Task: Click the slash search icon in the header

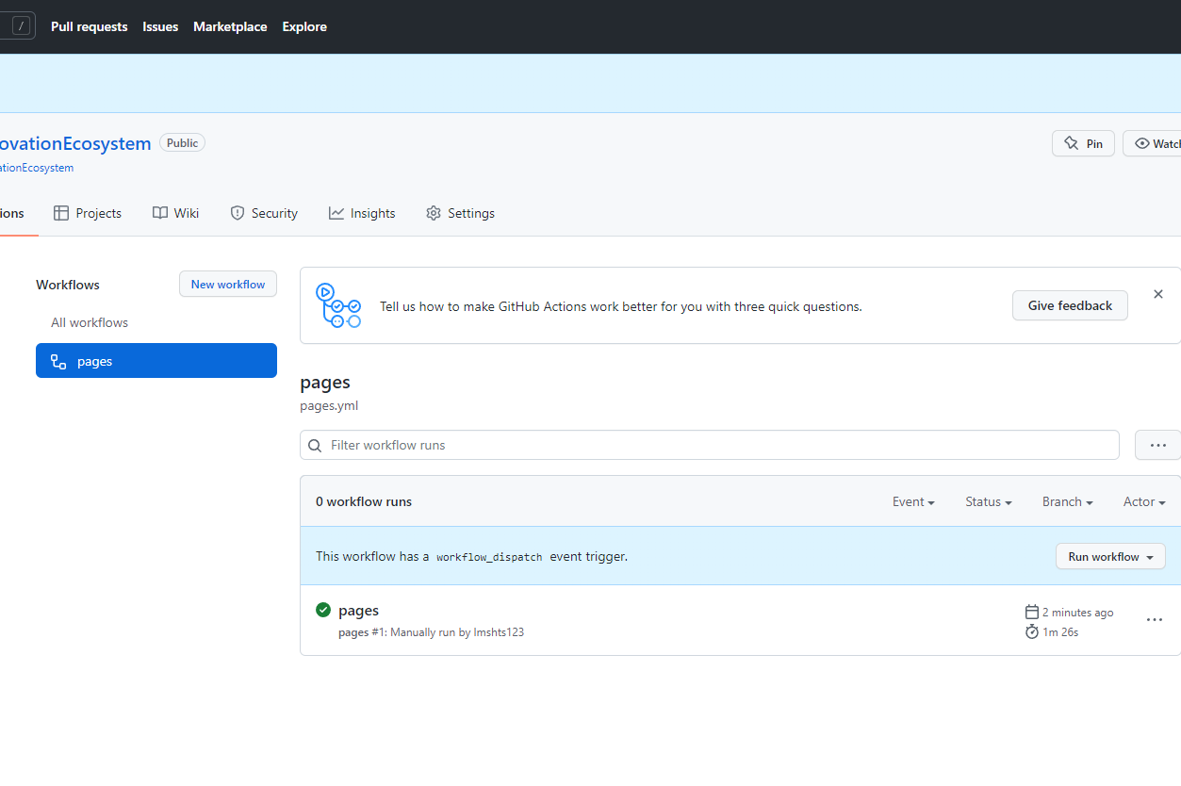Action: tap(19, 25)
